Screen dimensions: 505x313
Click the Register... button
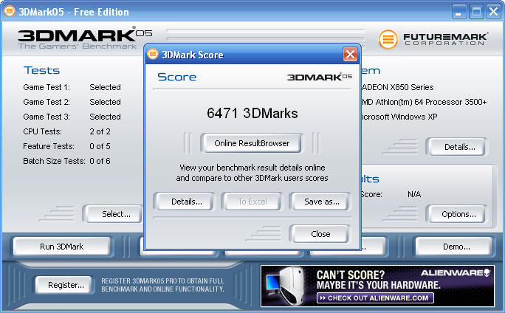64,285
